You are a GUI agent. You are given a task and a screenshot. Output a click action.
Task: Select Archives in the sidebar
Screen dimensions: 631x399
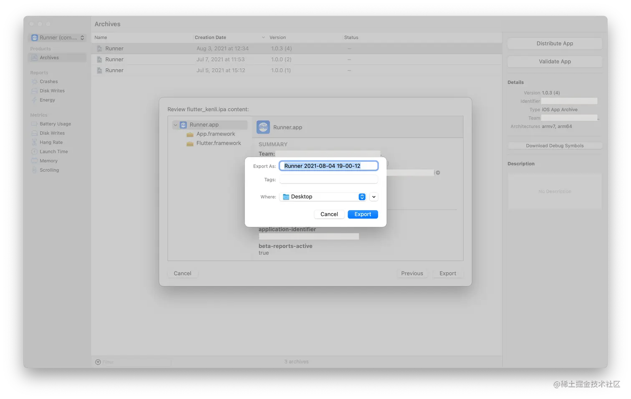tap(57, 58)
